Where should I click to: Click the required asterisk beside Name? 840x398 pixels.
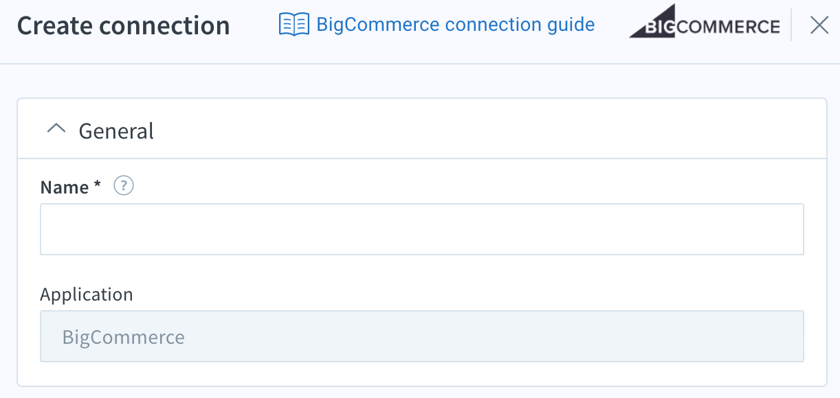point(98,187)
